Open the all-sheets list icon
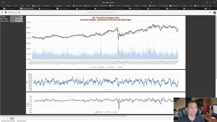The height and width of the screenshot is (122, 217). 8,118
